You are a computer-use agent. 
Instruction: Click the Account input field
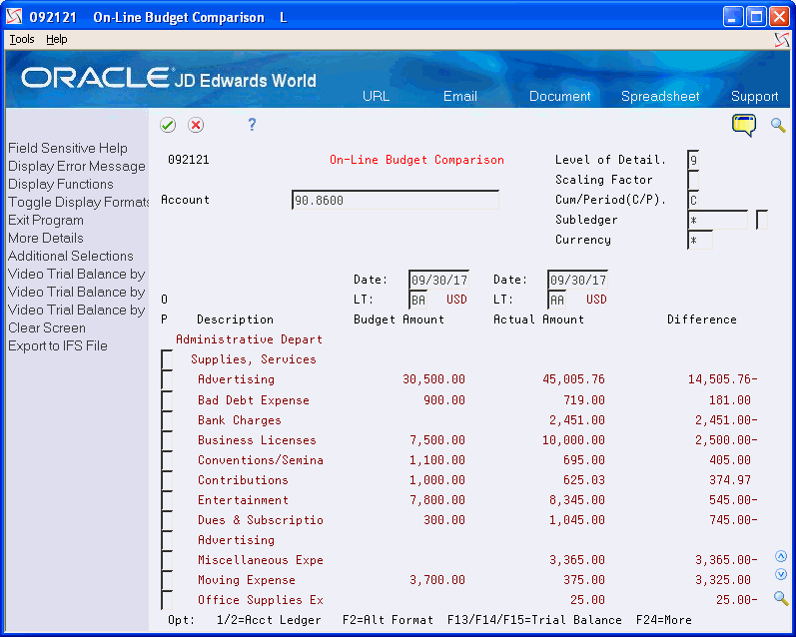coord(396,200)
